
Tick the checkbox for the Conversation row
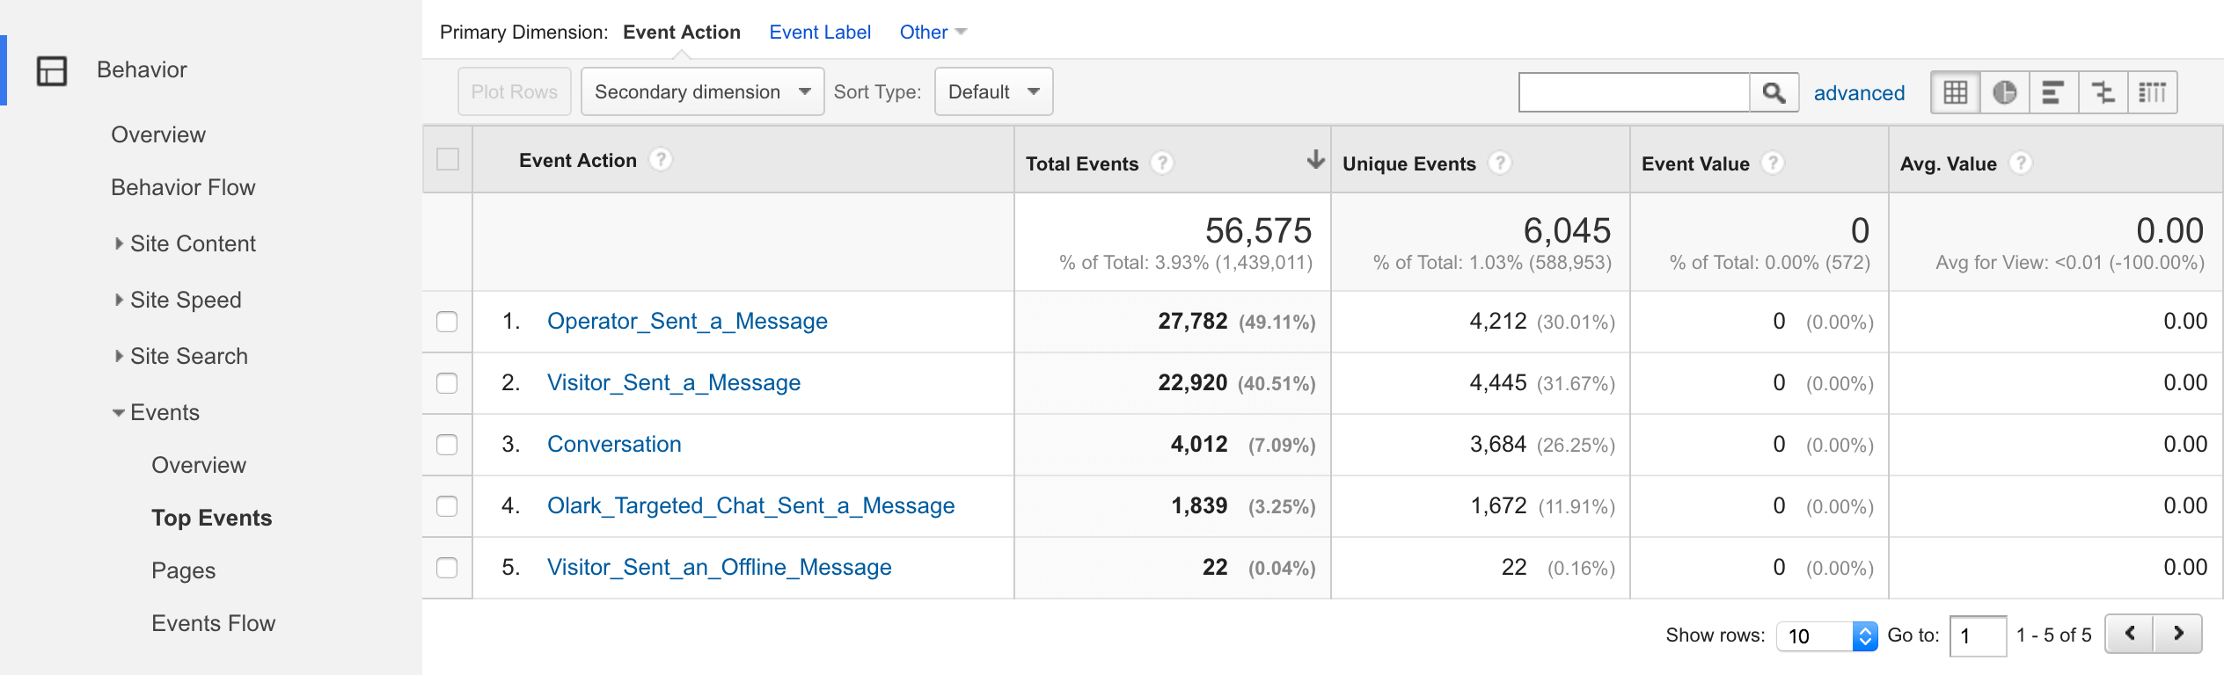pos(447,445)
